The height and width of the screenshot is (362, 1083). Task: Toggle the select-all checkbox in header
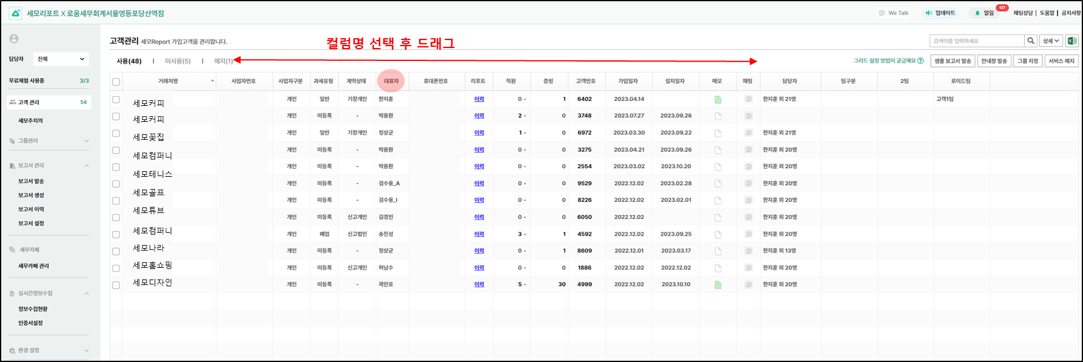116,82
